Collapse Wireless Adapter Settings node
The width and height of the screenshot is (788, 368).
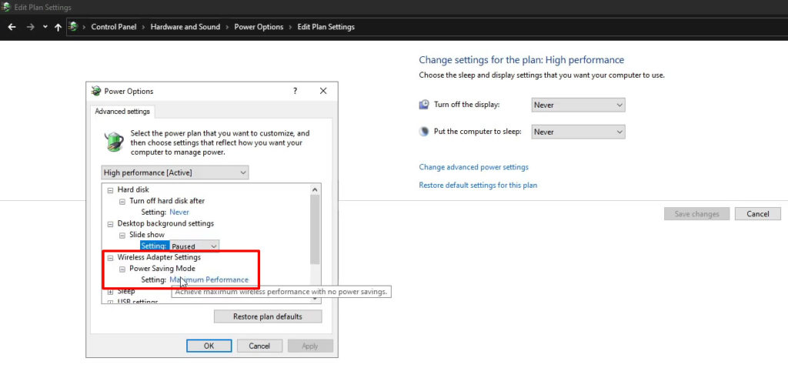[x=110, y=257]
